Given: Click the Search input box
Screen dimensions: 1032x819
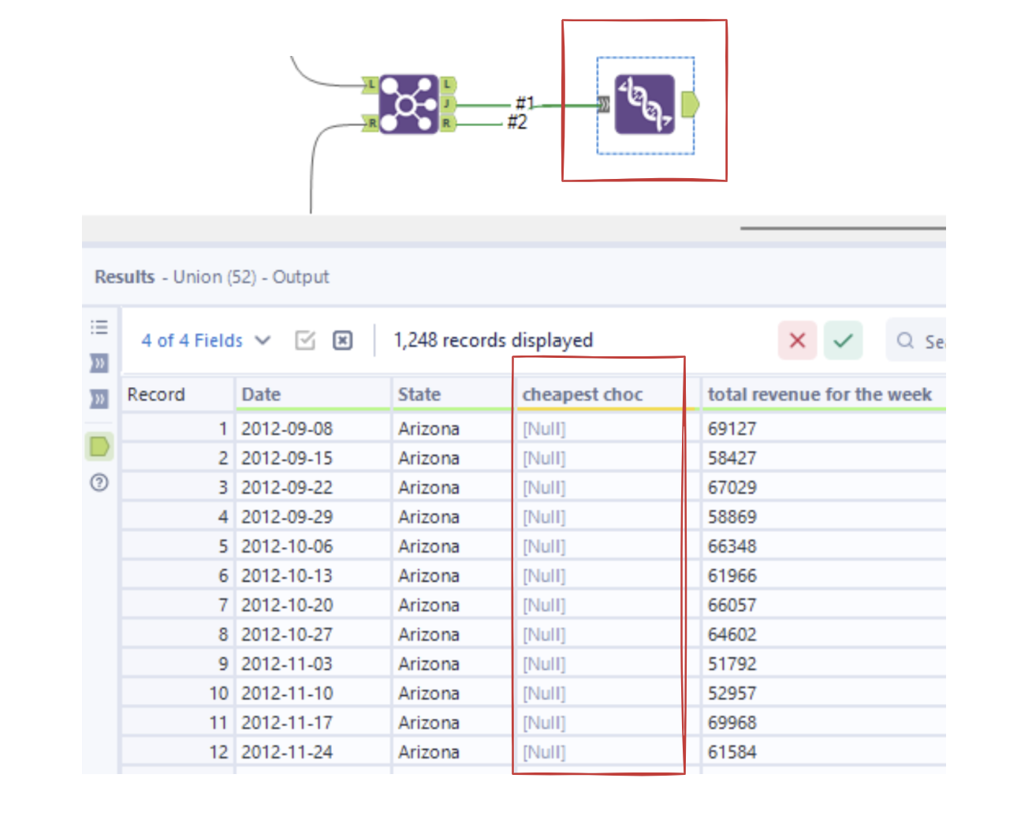Looking at the screenshot, I should 916,341.
